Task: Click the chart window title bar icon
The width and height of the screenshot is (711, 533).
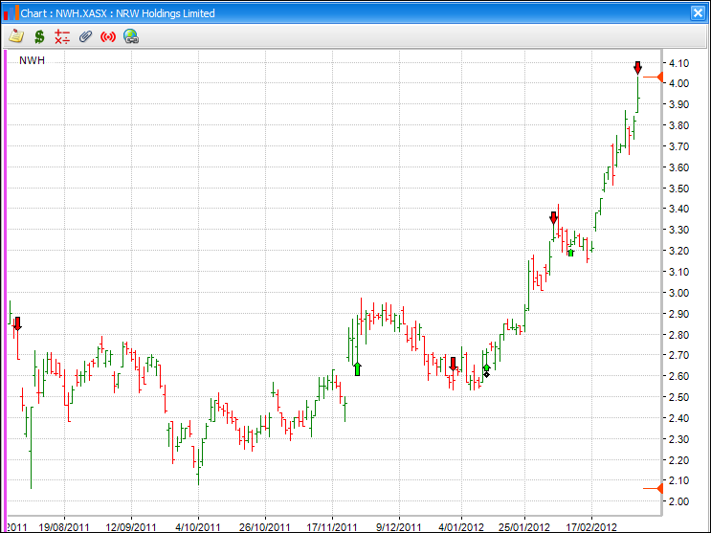Action: (x=11, y=12)
